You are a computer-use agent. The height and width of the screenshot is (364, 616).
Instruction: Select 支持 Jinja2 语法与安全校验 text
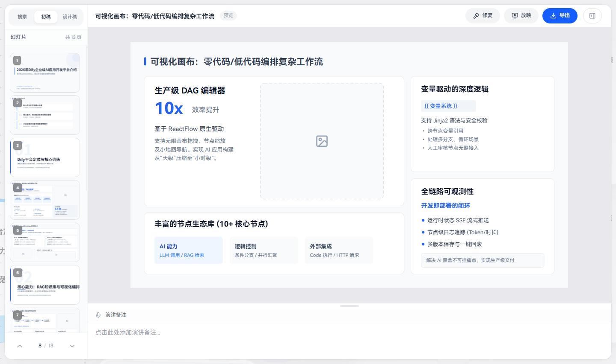(x=454, y=121)
